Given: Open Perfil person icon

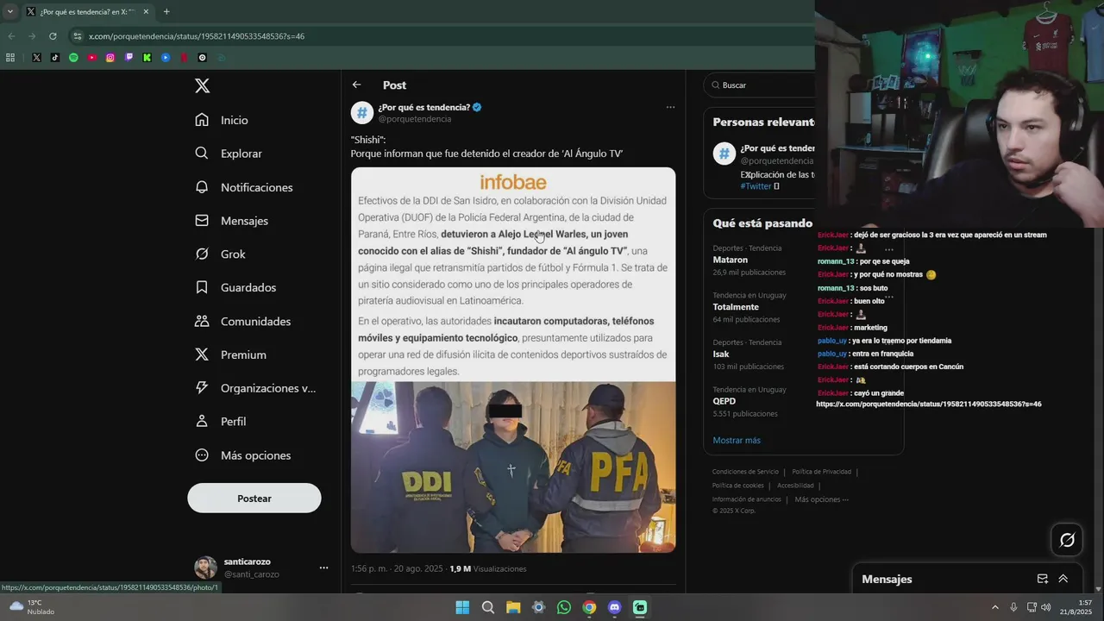Looking at the screenshot, I should 202,421.
